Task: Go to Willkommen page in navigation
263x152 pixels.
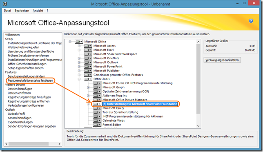Action: pyautogui.click(x=12, y=35)
